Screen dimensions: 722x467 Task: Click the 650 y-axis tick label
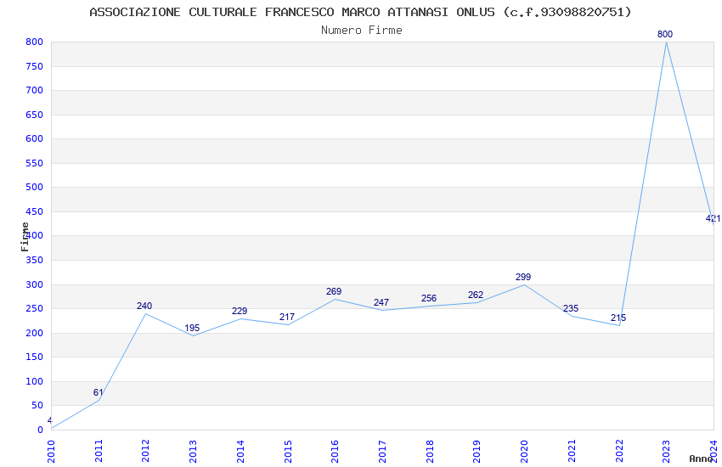click(35, 115)
